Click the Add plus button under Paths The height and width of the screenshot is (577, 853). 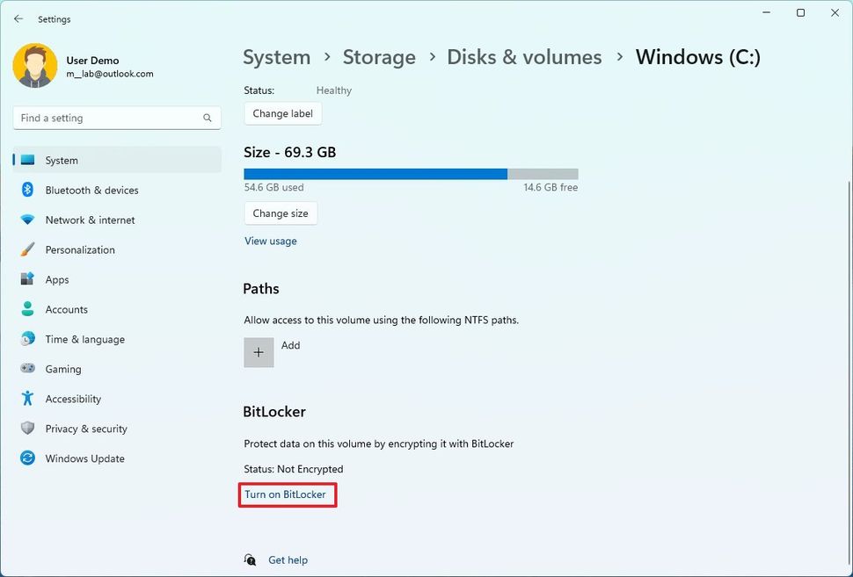click(259, 351)
